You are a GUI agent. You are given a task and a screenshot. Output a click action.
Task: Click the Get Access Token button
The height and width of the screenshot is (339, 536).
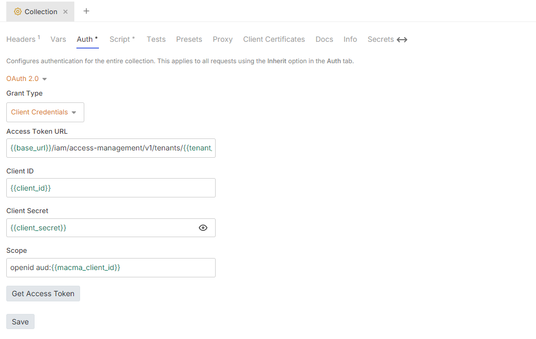coord(43,293)
